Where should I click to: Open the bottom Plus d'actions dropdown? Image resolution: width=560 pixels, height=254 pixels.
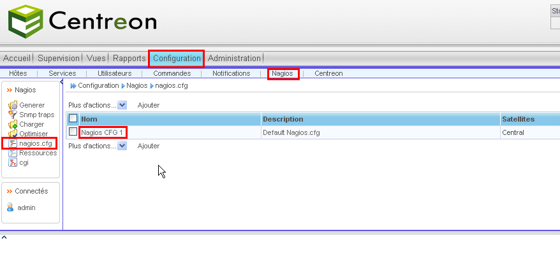tap(122, 146)
